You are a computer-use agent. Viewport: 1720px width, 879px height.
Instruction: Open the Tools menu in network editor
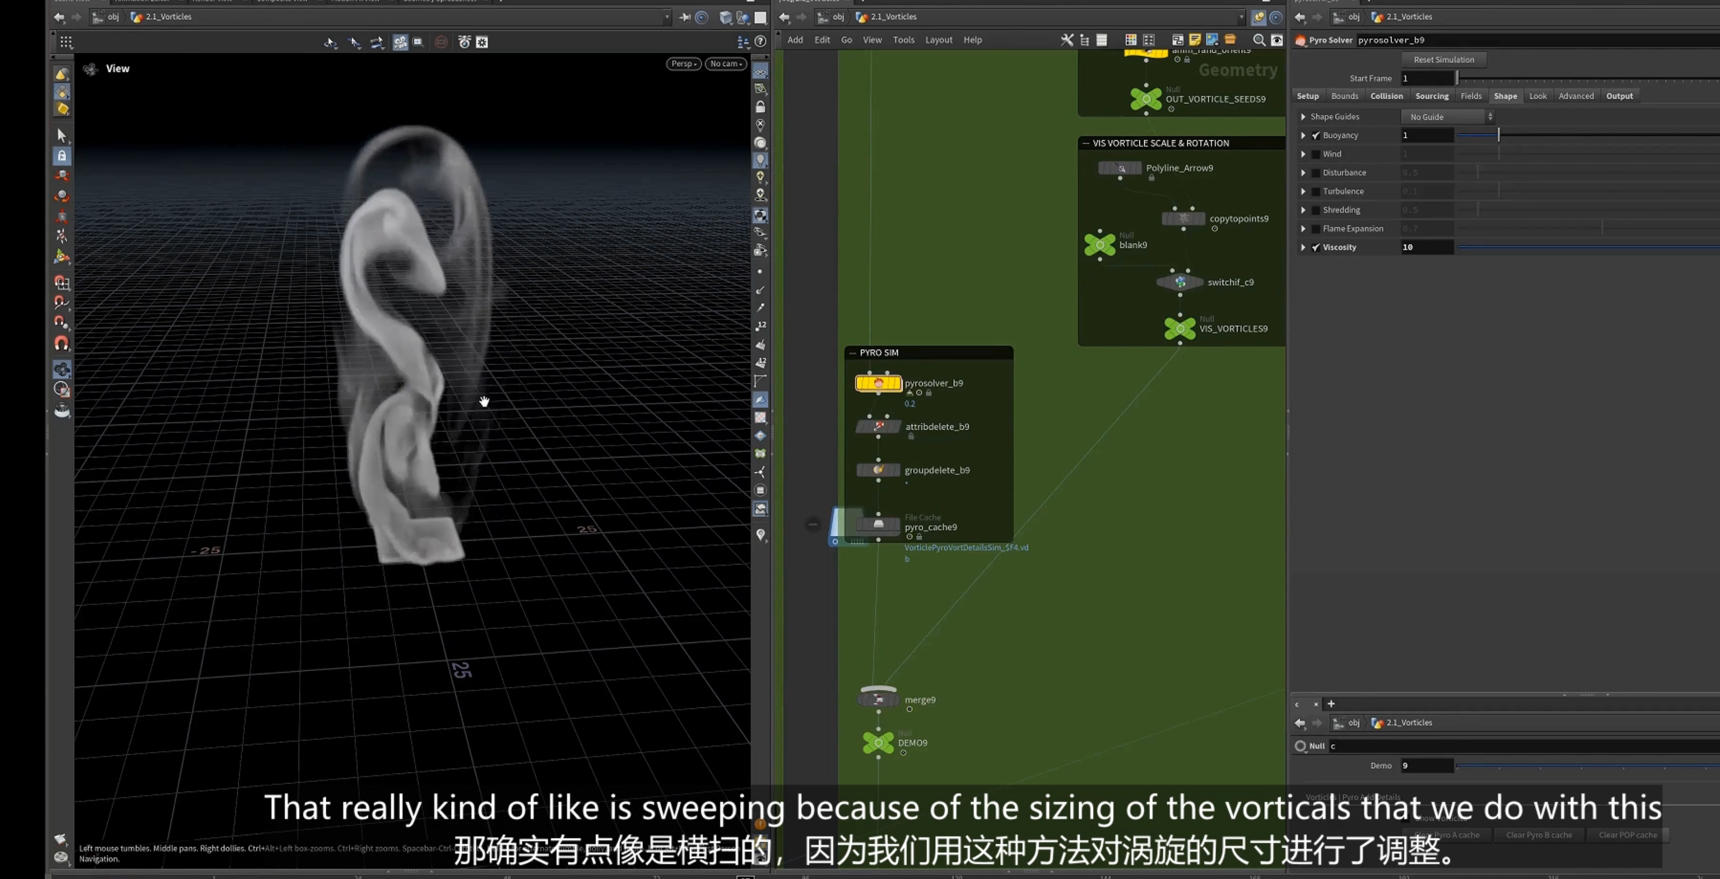coord(903,40)
